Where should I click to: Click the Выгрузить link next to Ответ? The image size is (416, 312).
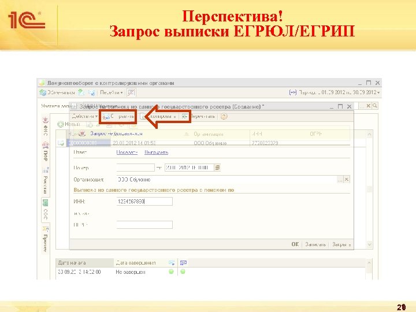[156, 153]
